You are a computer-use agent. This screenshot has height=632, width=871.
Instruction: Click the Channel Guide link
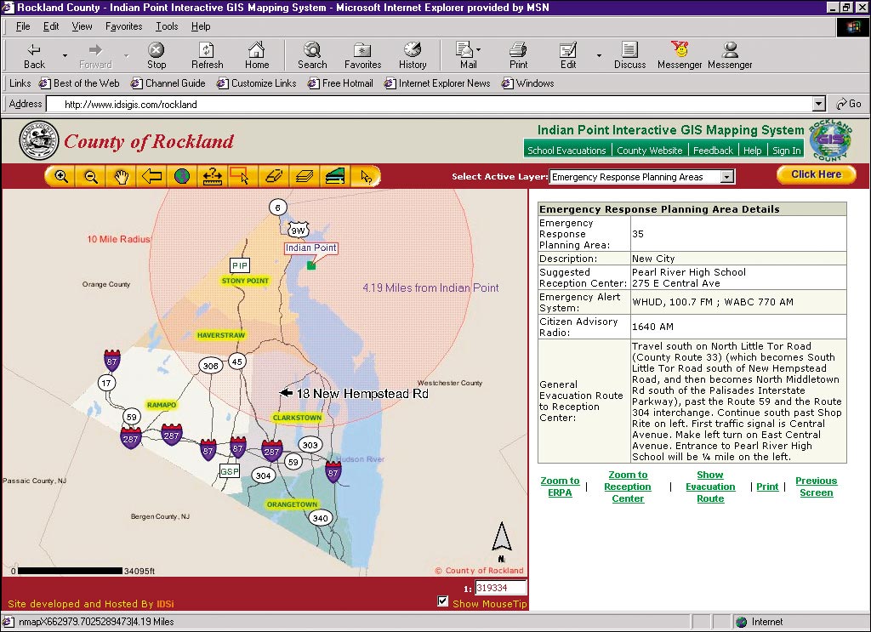[168, 83]
